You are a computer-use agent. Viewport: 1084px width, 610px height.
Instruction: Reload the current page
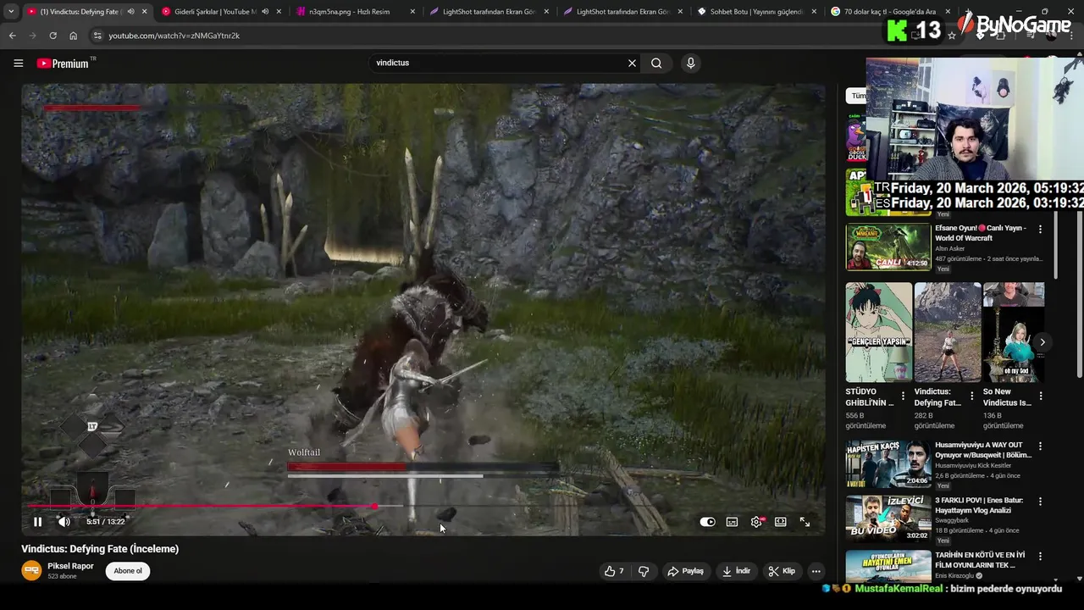click(x=53, y=36)
